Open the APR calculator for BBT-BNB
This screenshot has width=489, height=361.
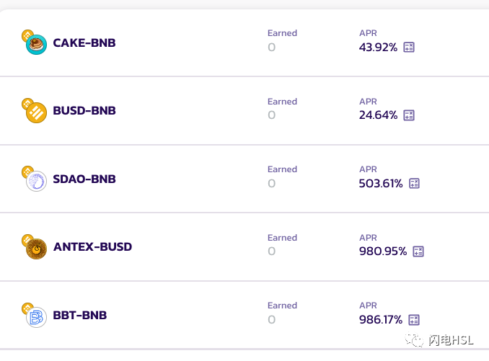tap(414, 320)
